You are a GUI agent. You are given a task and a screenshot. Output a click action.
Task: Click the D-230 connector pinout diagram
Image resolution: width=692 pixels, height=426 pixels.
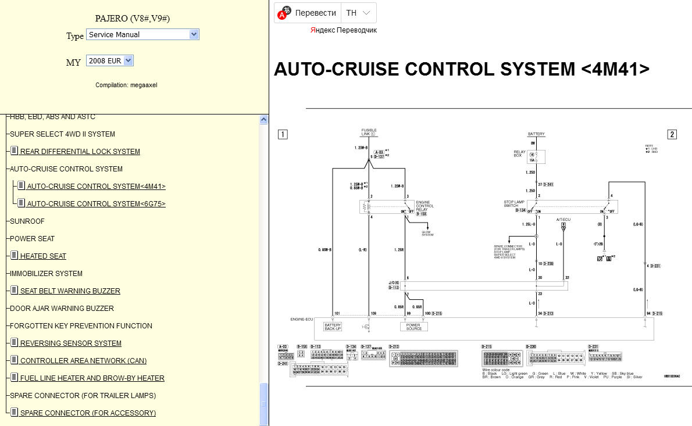[x=556, y=357]
